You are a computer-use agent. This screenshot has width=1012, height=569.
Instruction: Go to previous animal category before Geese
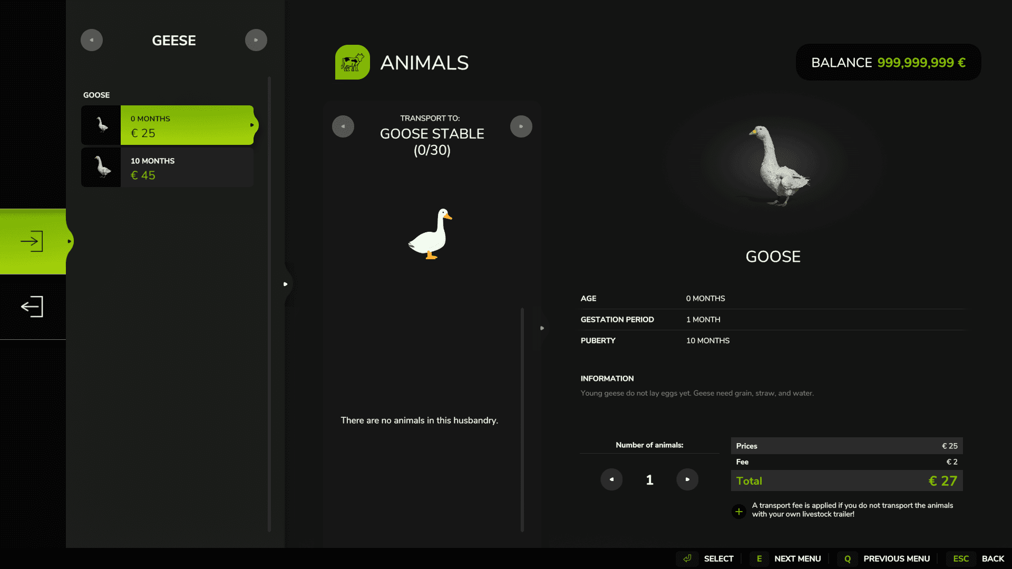tap(92, 40)
